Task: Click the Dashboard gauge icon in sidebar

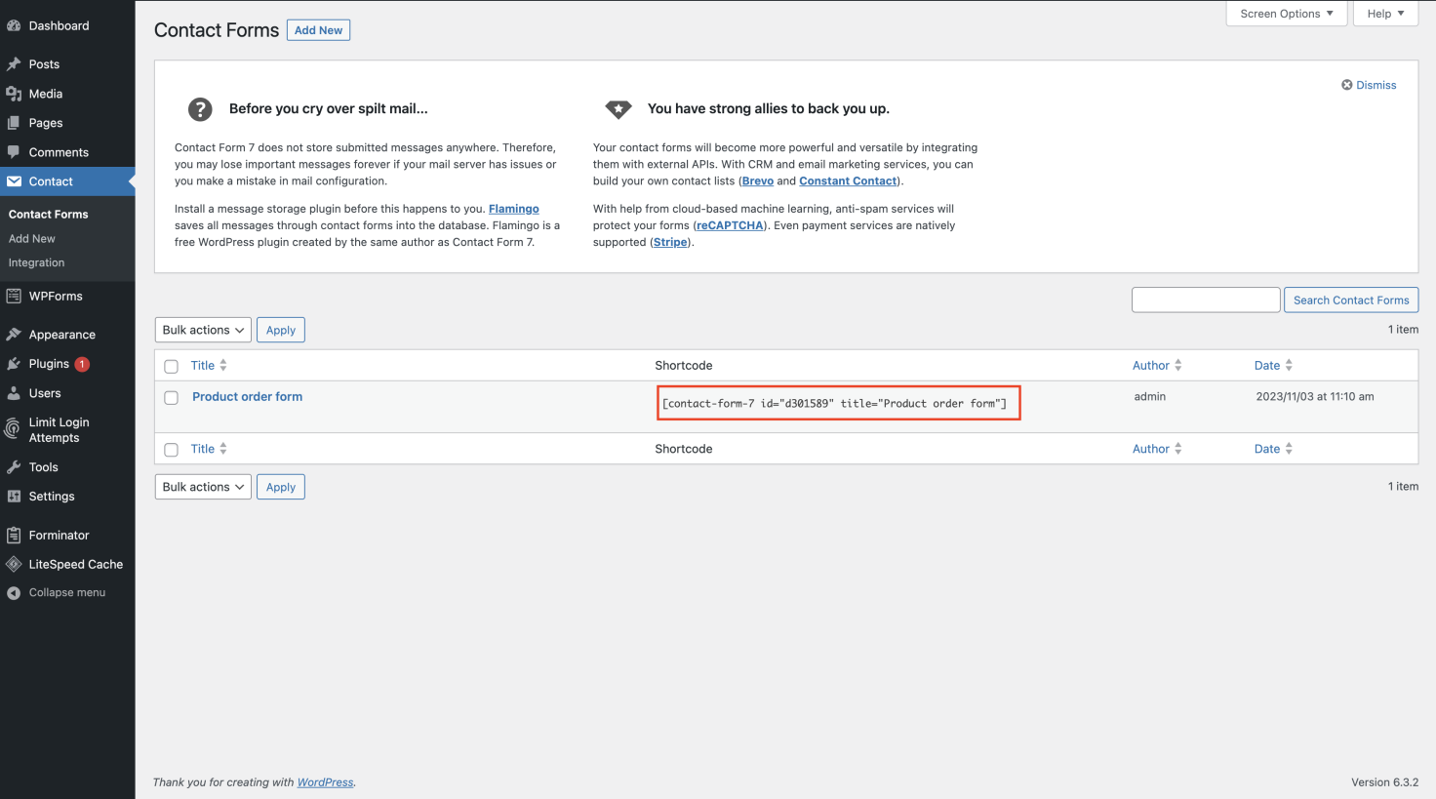Action: coord(14,25)
